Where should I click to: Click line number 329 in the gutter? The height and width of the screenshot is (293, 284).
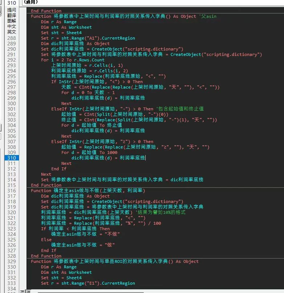(12, 261)
